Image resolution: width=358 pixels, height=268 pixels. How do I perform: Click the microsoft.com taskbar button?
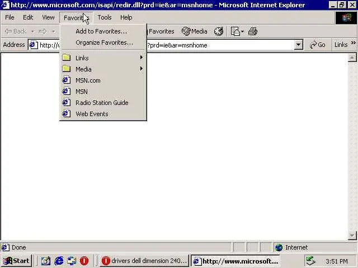click(x=235, y=261)
